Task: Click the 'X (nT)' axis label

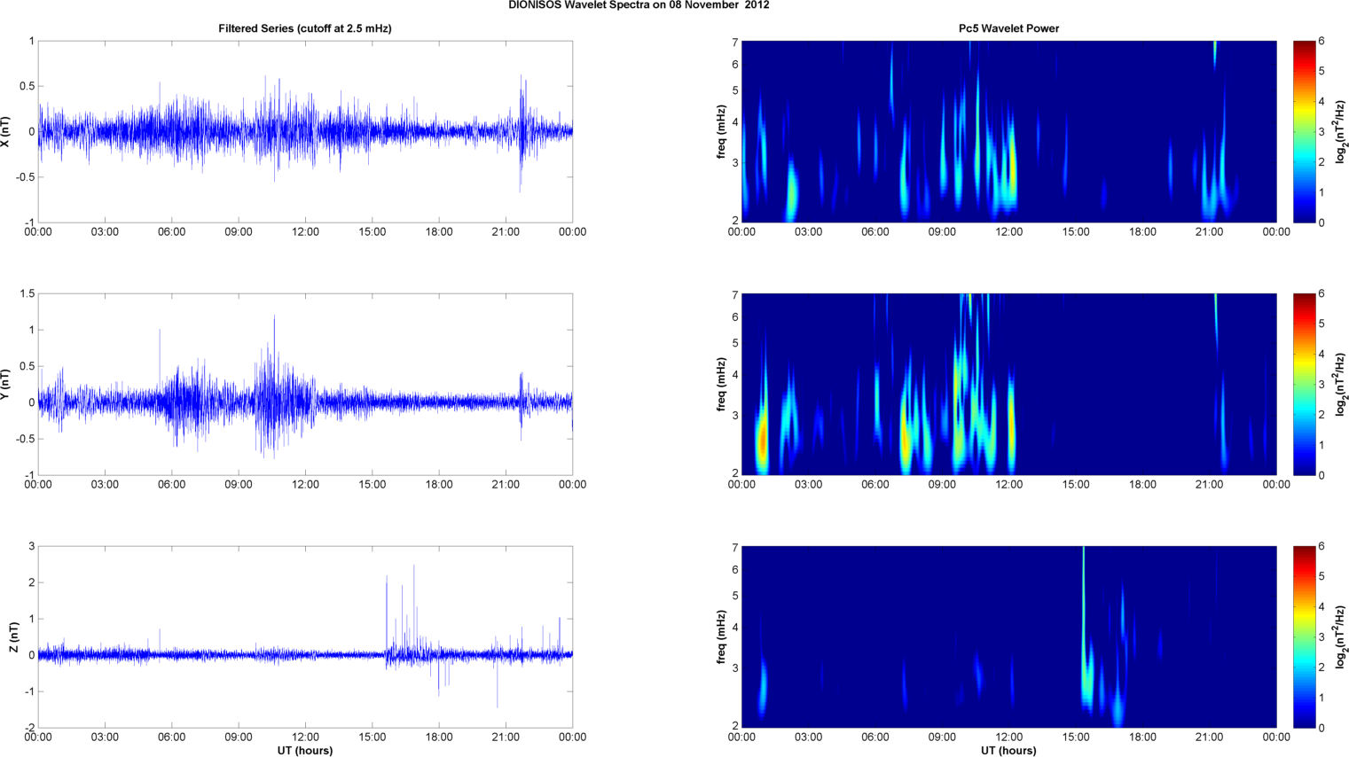Action: [x=6, y=132]
